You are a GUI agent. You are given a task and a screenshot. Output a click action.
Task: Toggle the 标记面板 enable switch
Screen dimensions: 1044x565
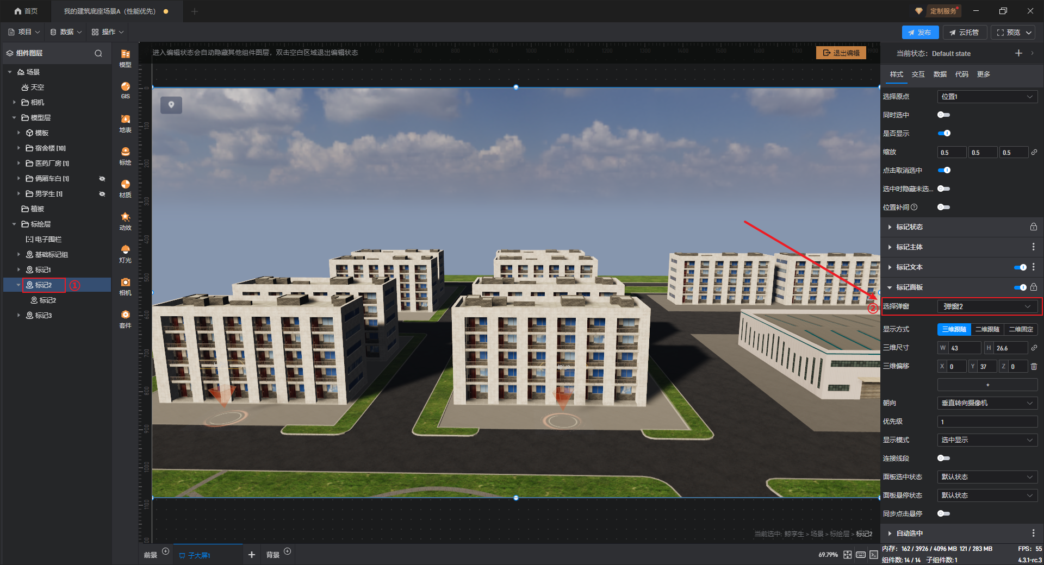(x=1020, y=287)
